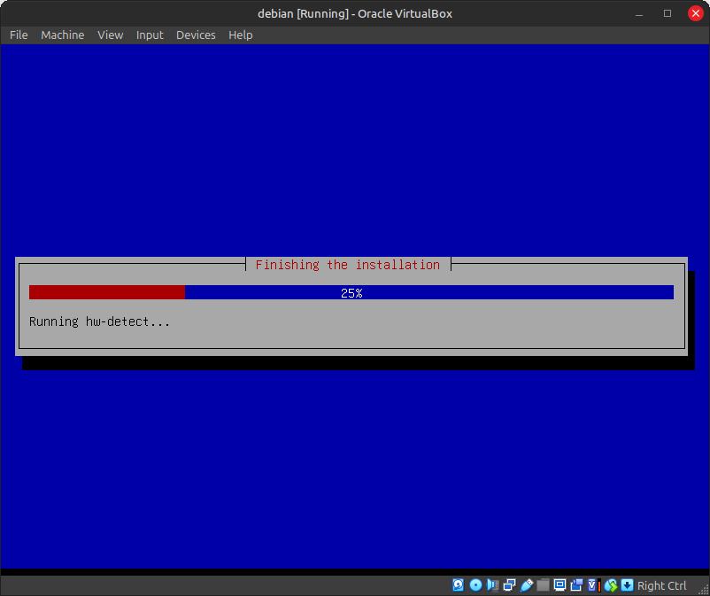This screenshot has width=710, height=596.
Task: Click the keyboard capture arrow icon
Action: [627, 585]
